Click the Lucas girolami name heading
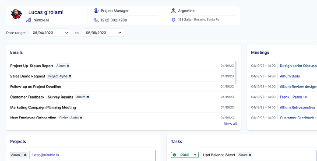The width and height of the screenshot is (317, 161). tap(46, 12)
